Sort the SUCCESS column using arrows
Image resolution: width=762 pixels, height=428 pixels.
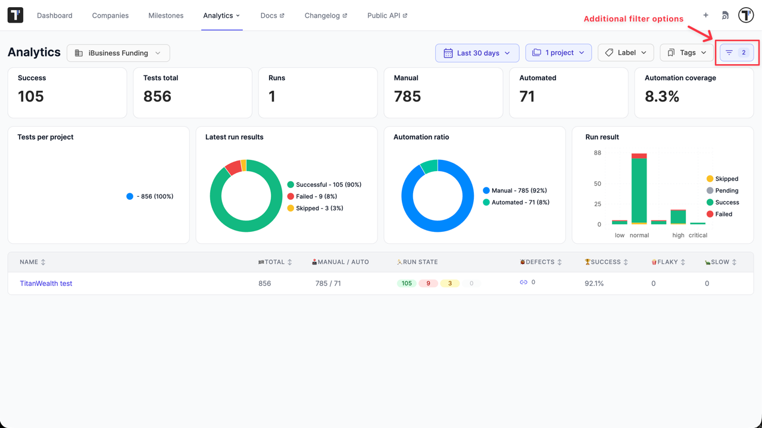[626, 262]
